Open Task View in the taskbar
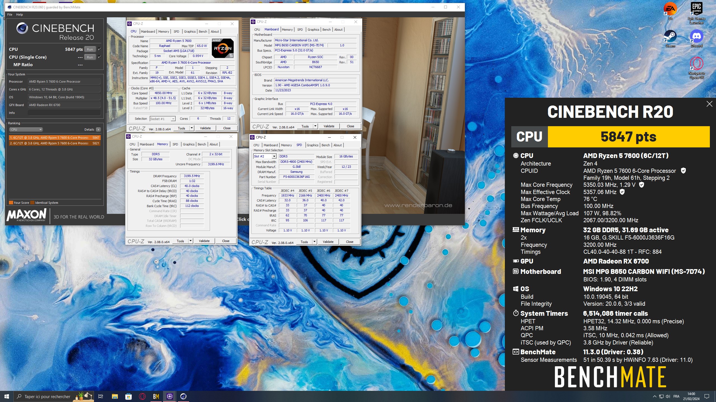The height and width of the screenshot is (402, 716). 101,396
